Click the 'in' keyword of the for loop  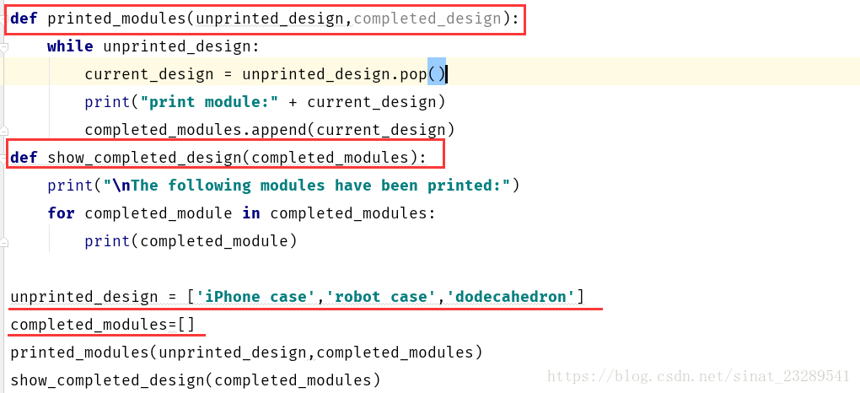[251, 213]
